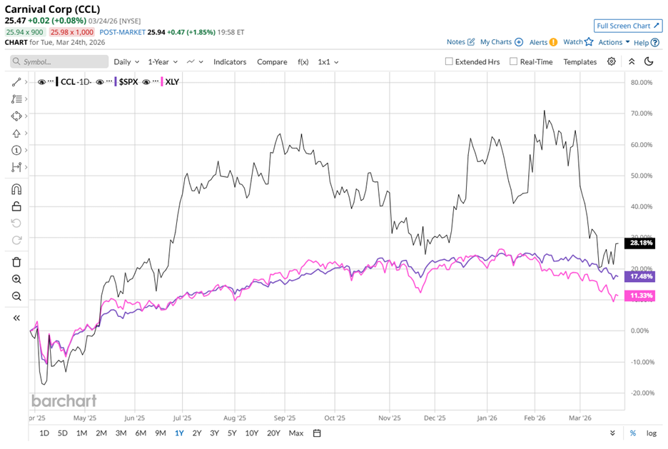Open the Actions dropdown menu
This screenshot has width=668, height=449.
(x=614, y=42)
